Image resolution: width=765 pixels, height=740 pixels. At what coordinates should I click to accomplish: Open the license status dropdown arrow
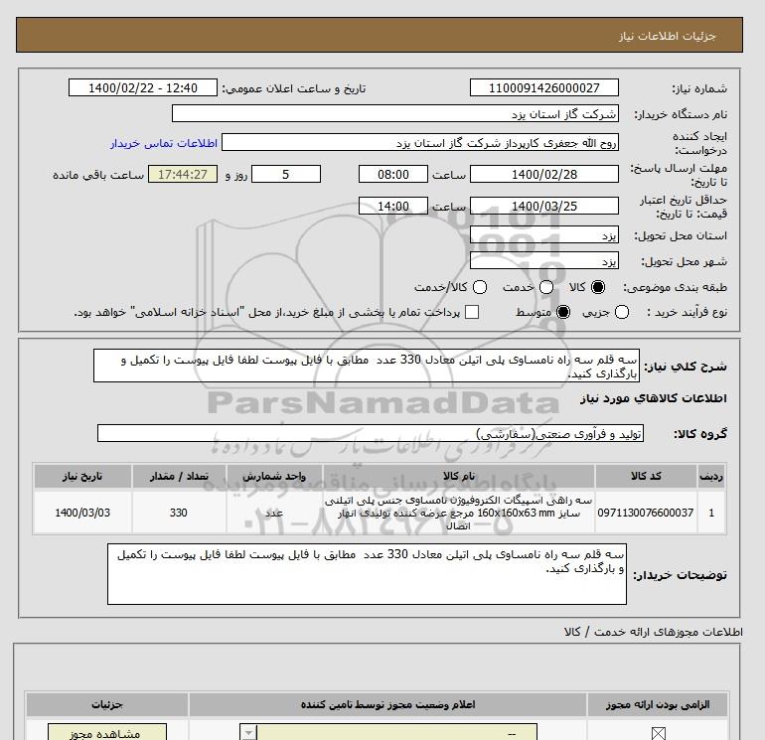248,733
